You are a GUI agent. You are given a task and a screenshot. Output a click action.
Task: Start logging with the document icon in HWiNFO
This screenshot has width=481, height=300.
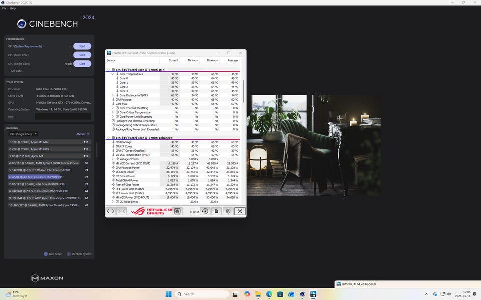[216, 211]
